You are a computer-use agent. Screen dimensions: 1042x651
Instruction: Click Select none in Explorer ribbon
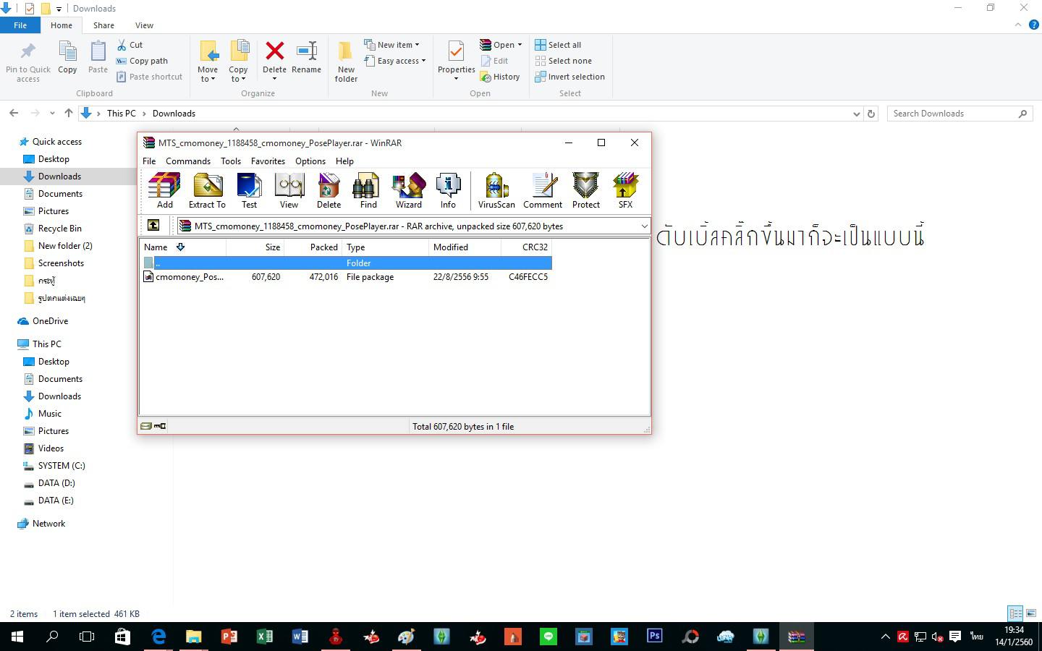[x=563, y=61]
